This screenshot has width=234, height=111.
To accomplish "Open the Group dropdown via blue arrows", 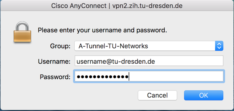I will point(219,46).
